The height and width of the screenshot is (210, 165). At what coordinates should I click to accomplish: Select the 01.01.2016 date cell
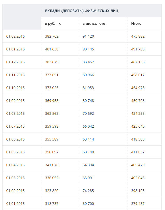[x=15, y=49]
